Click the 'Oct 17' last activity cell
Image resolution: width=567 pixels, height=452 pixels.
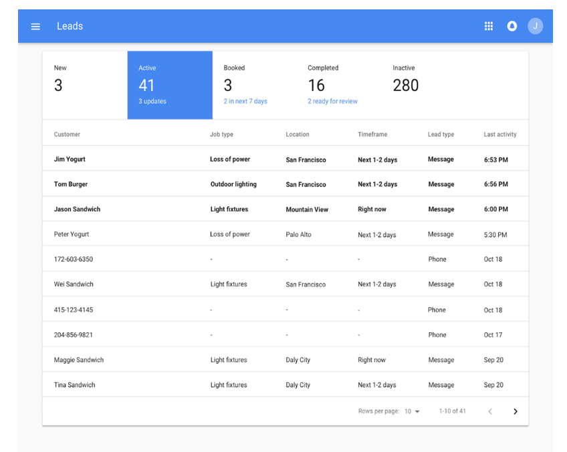[493, 335]
